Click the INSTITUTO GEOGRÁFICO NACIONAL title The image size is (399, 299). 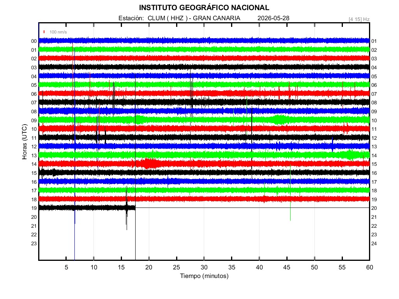204,8
